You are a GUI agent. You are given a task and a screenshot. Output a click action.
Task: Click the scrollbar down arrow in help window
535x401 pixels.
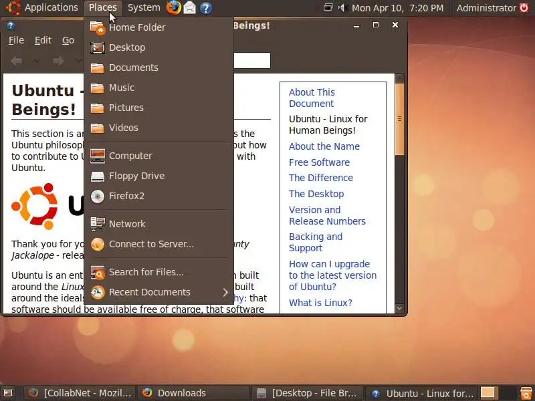click(x=399, y=308)
